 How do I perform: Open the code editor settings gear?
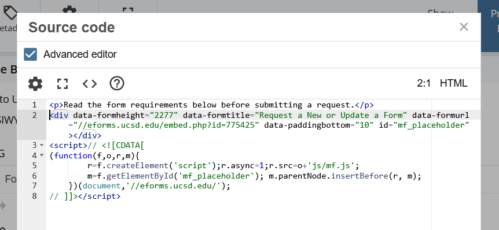coord(35,84)
